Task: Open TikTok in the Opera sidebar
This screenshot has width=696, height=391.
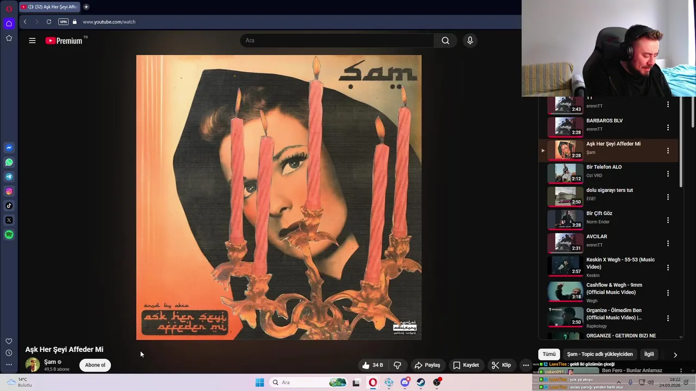Action: (9, 206)
